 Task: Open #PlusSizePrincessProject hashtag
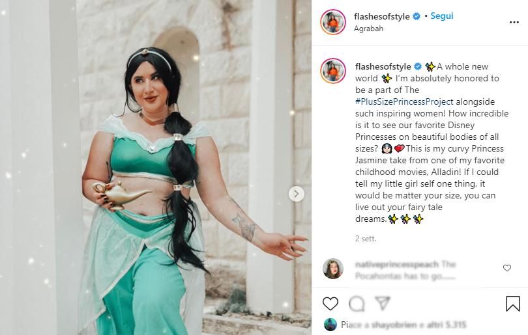pyautogui.click(x=404, y=101)
